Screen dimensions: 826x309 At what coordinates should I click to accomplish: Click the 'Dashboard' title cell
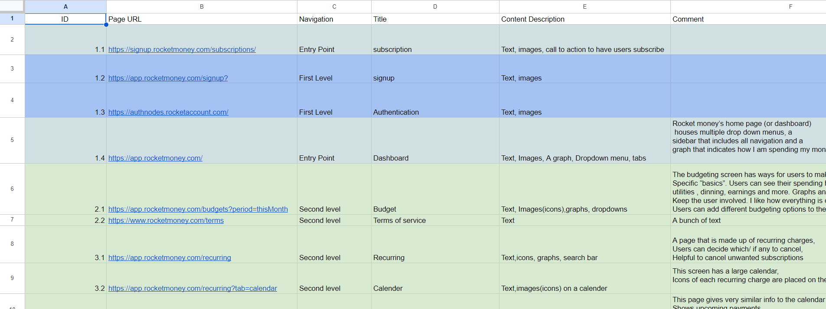[435, 140]
